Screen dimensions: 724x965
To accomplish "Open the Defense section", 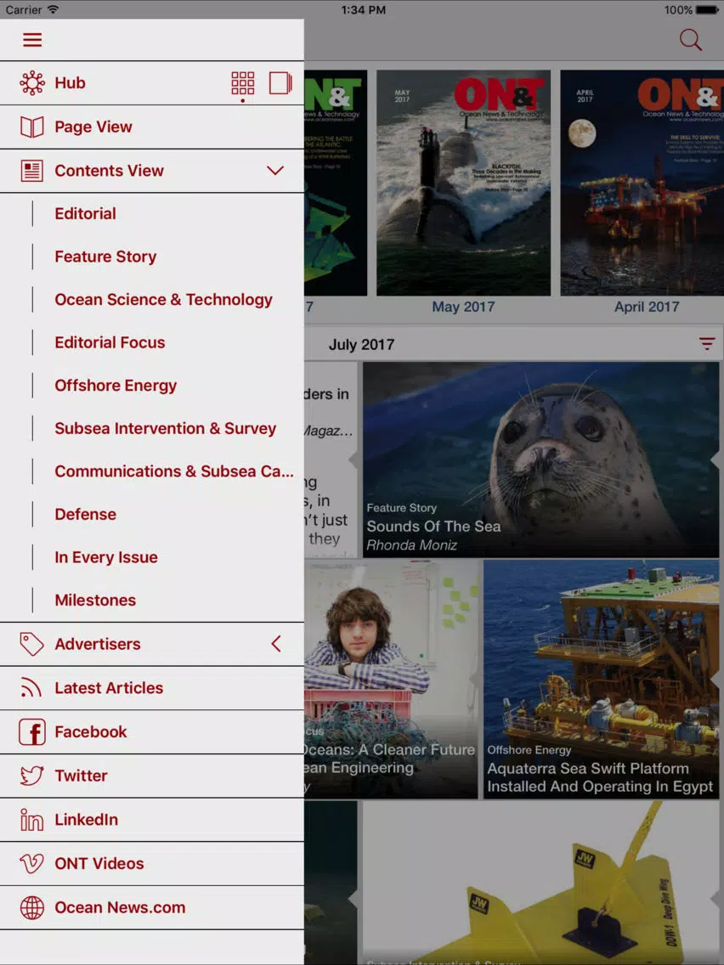I will point(152,515).
